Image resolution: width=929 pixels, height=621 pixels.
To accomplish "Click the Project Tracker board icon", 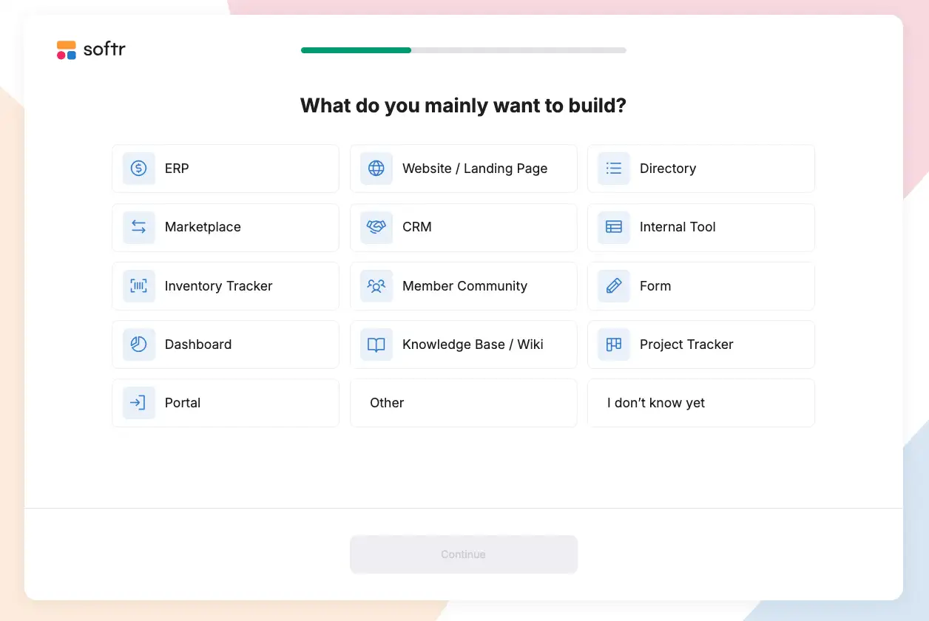I will 614,345.
